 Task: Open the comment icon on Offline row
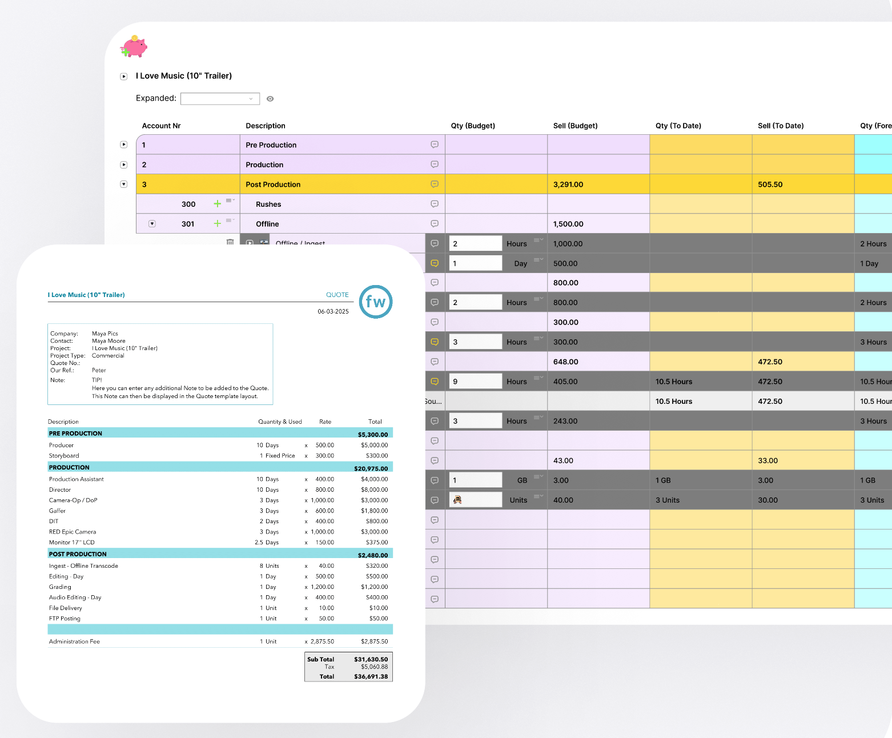click(x=435, y=223)
